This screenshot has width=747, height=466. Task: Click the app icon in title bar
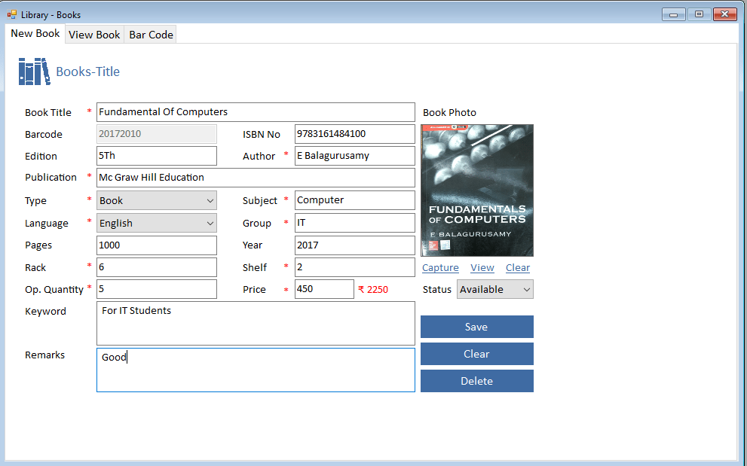pyautogui.click(x=12, y=14)
